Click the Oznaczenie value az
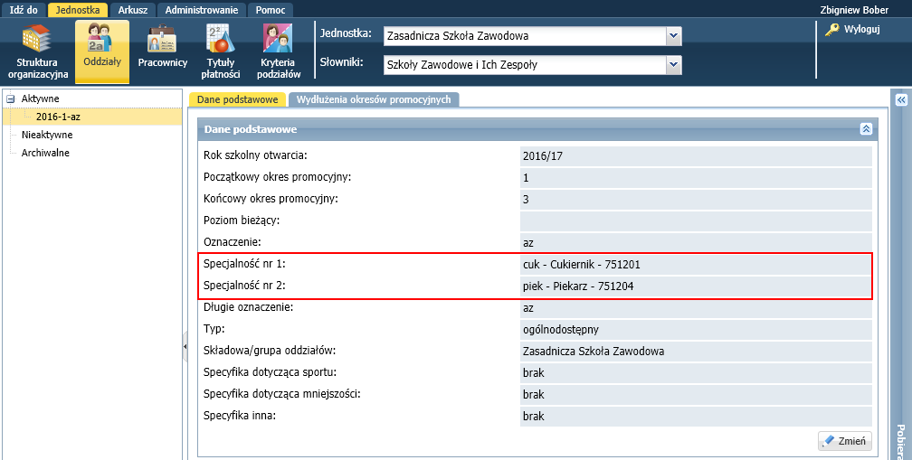 [x=696, y=243]
